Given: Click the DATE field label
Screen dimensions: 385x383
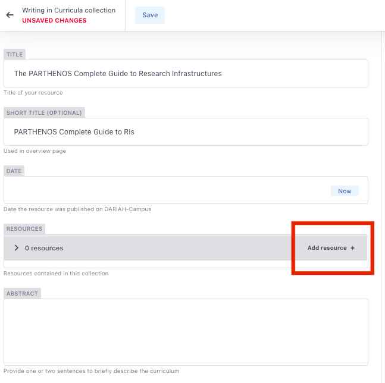Looking at the screenshot, I should tap(14, 171).
